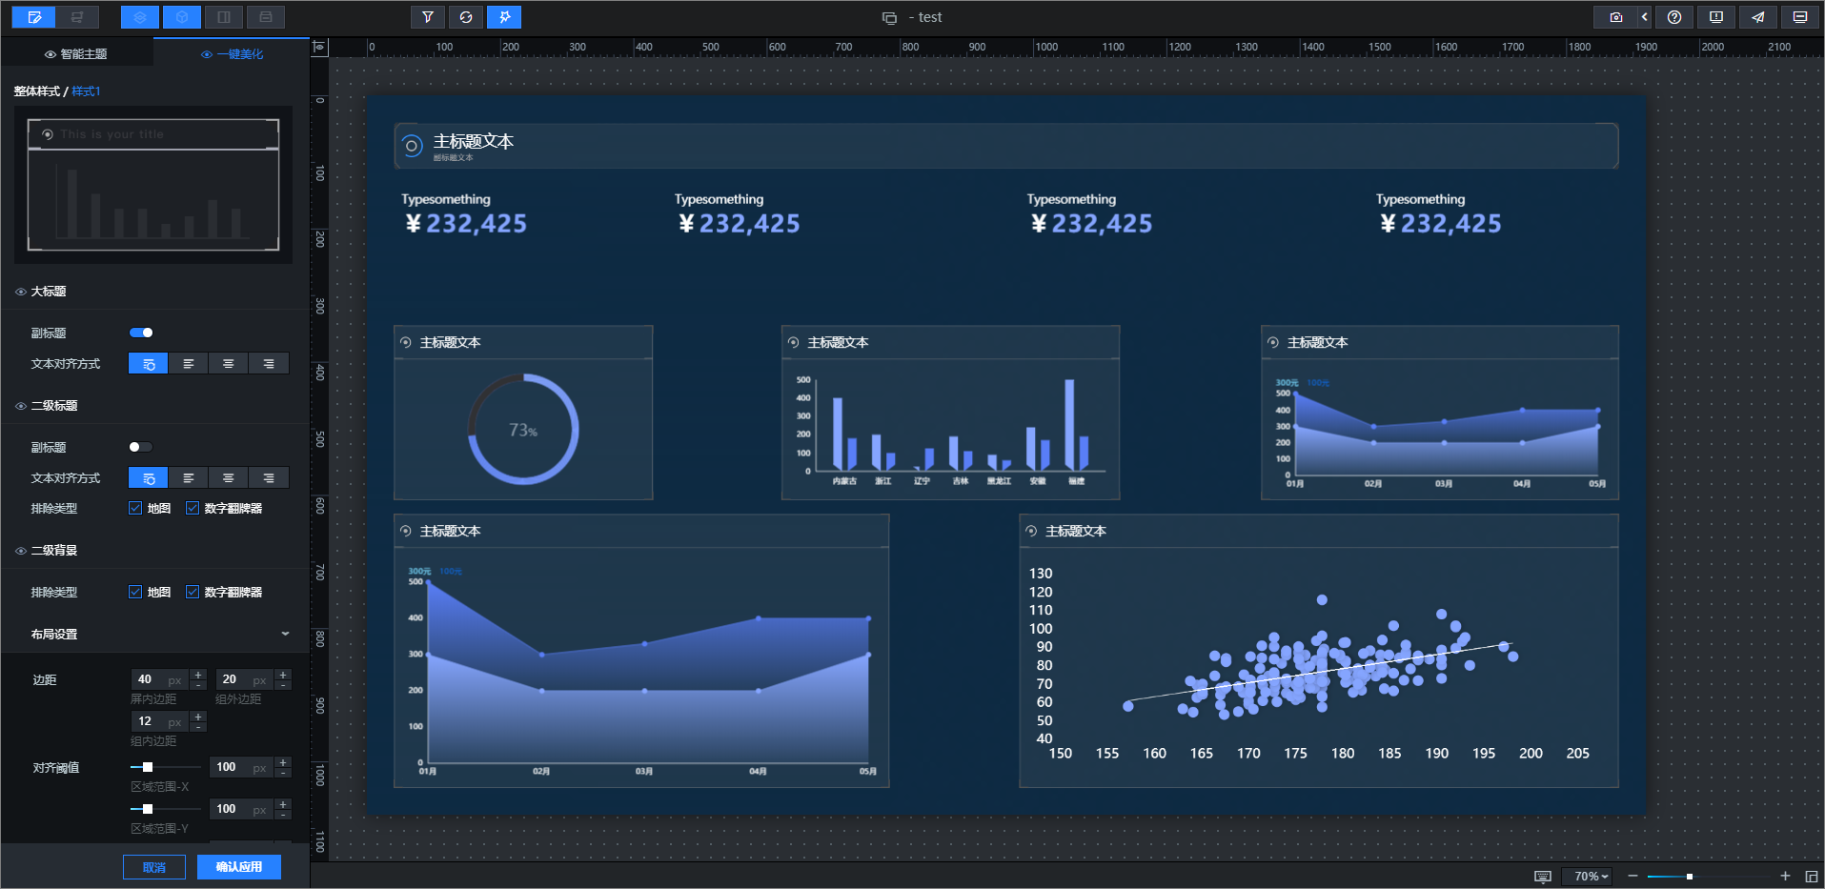
Task: Uncheck 地图 exclusion under 二级标题
Action: 135,508
